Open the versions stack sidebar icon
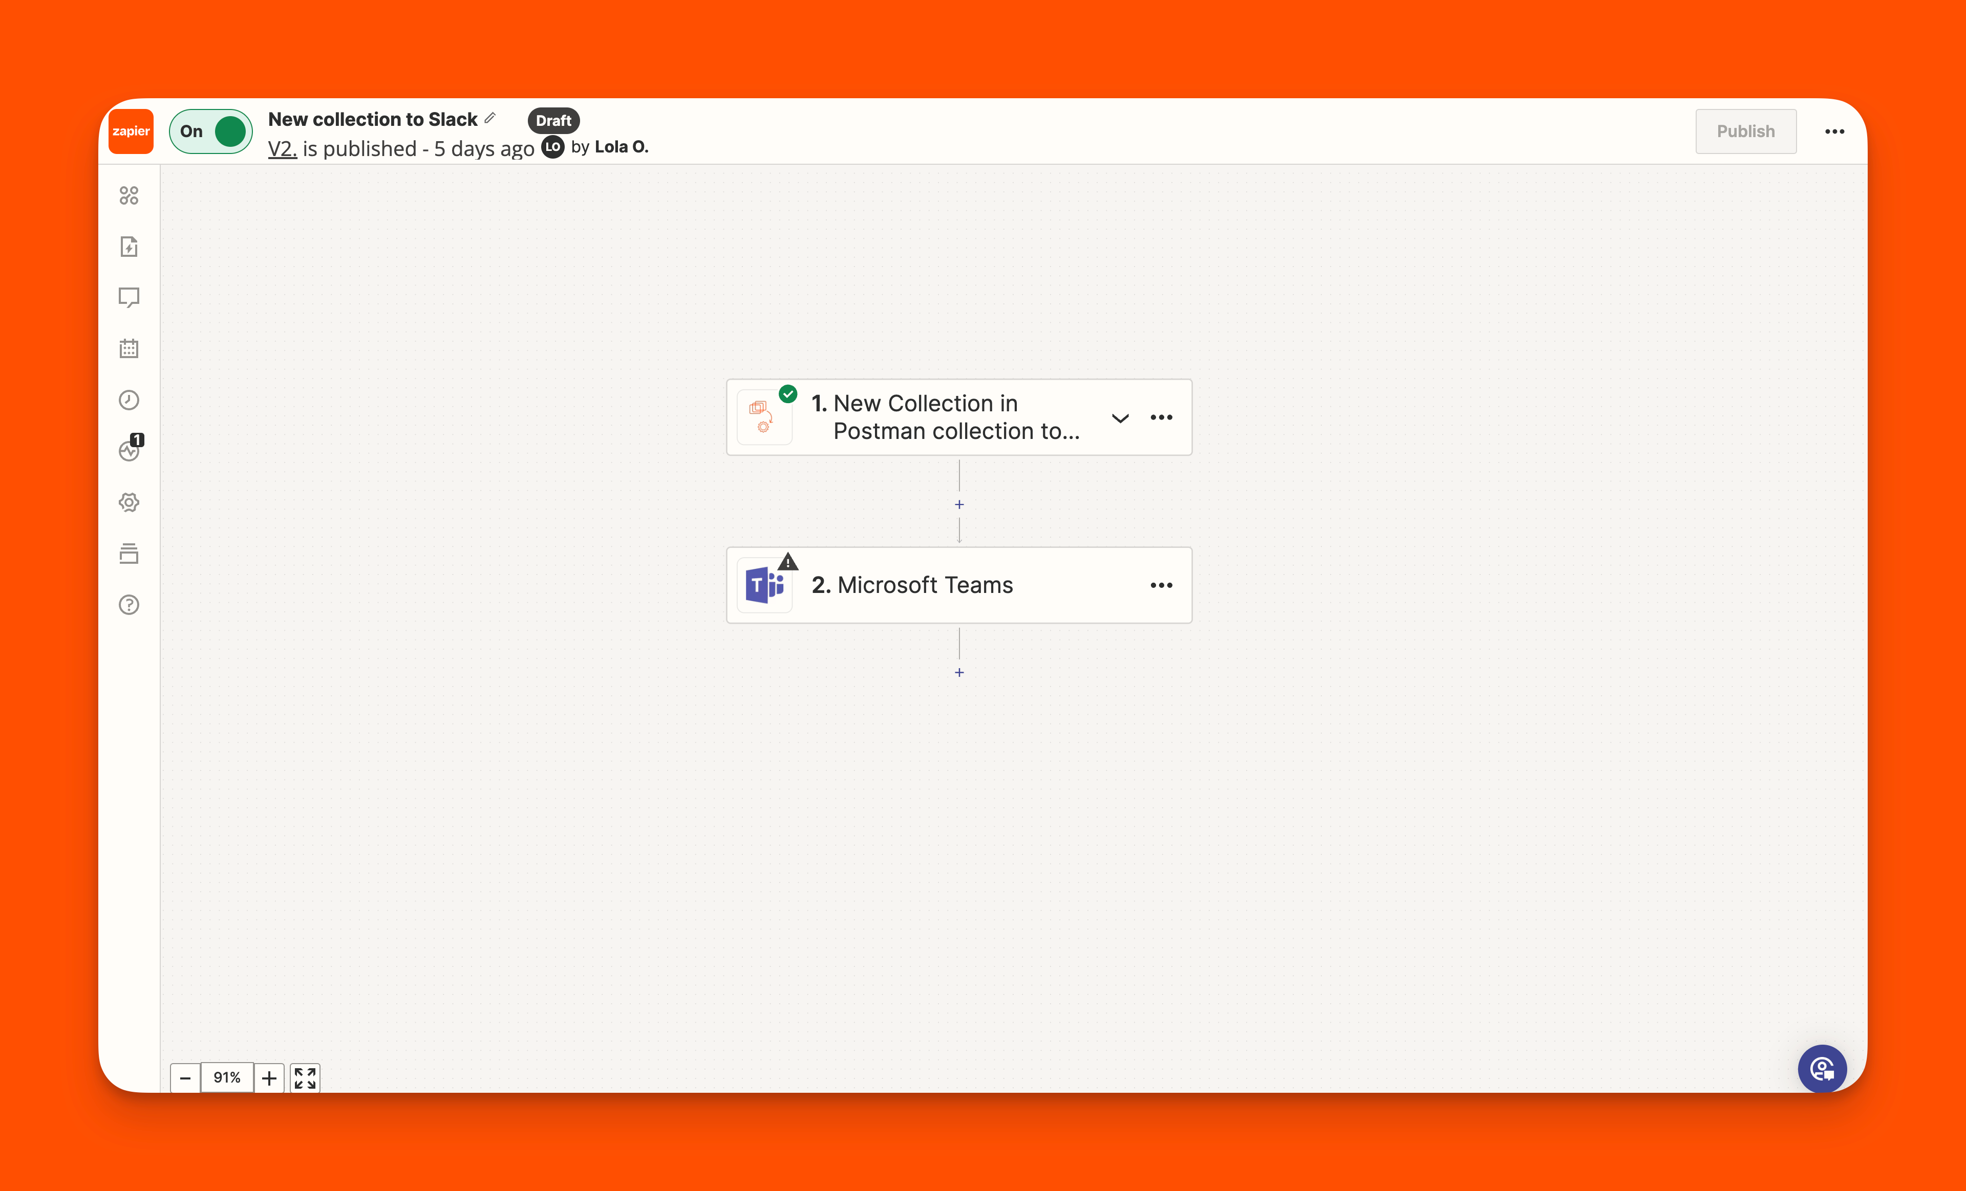 click(129, 553)
